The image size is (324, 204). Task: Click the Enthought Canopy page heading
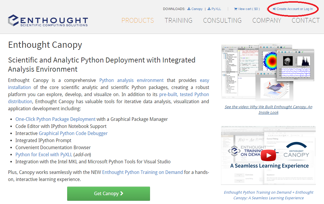pos(45,45)
